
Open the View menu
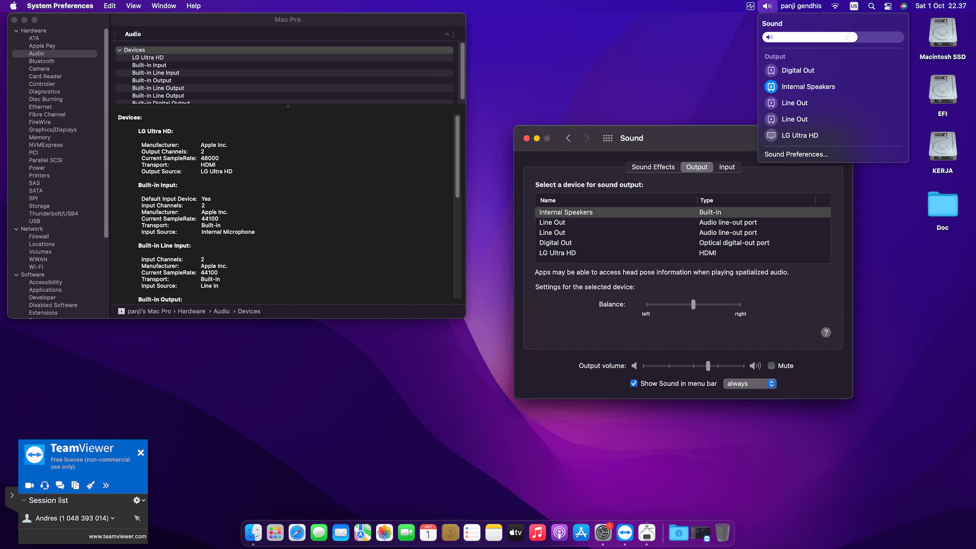133,6
